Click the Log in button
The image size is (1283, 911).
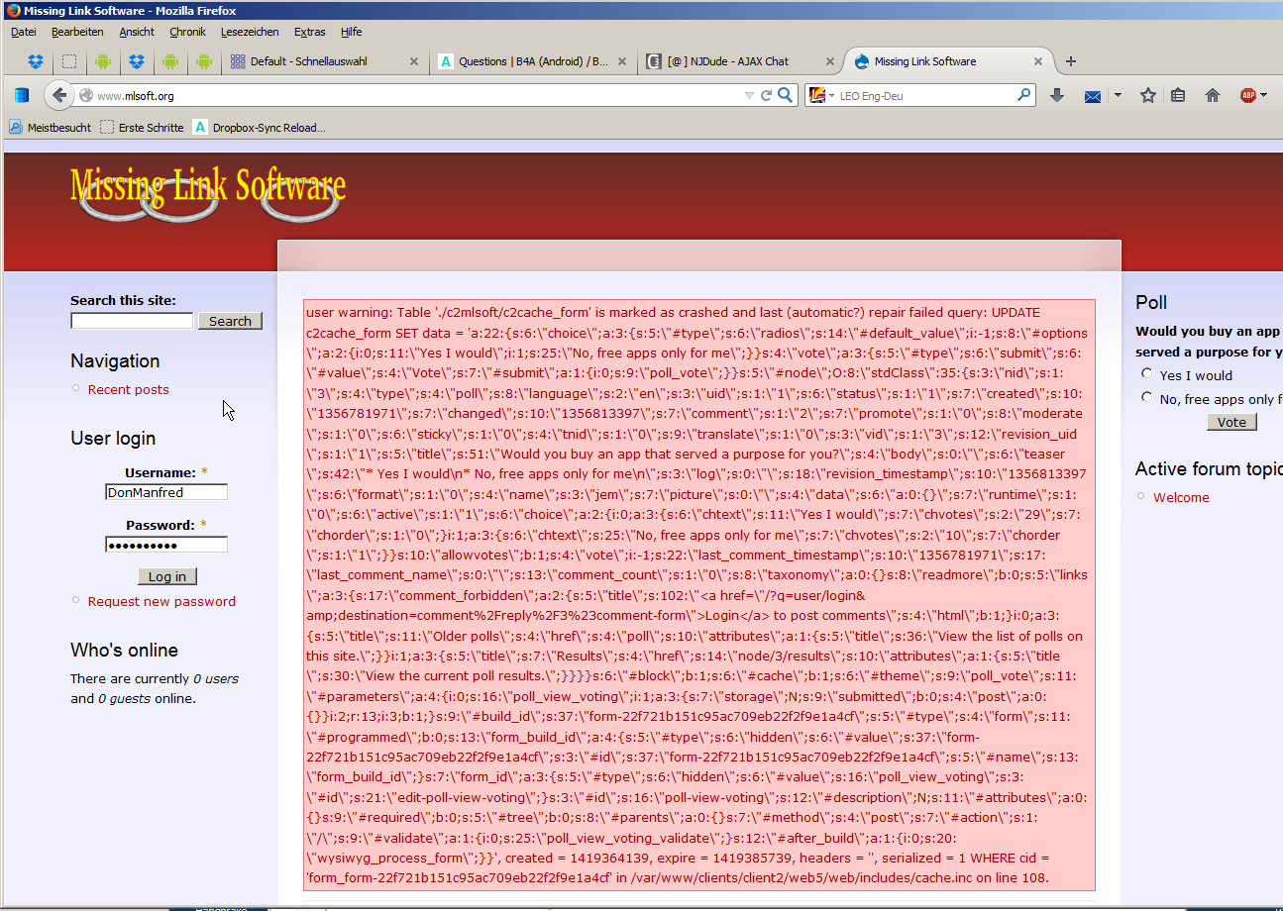[x=167, y=576]
